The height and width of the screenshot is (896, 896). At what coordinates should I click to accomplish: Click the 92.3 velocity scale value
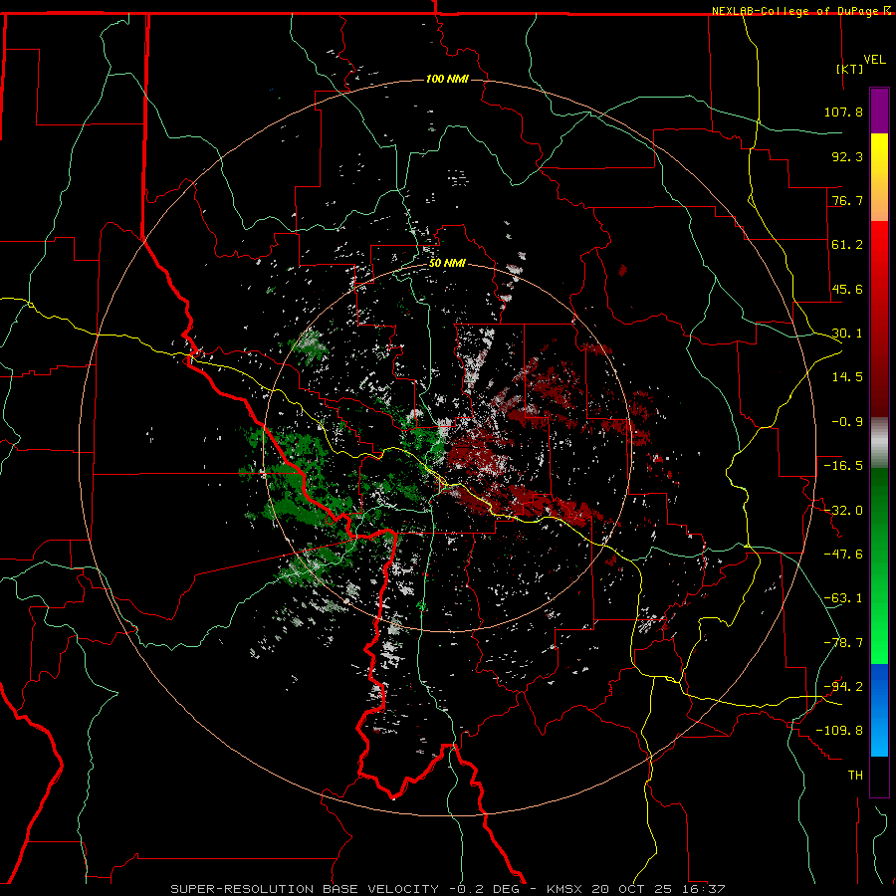coord(847,156)
